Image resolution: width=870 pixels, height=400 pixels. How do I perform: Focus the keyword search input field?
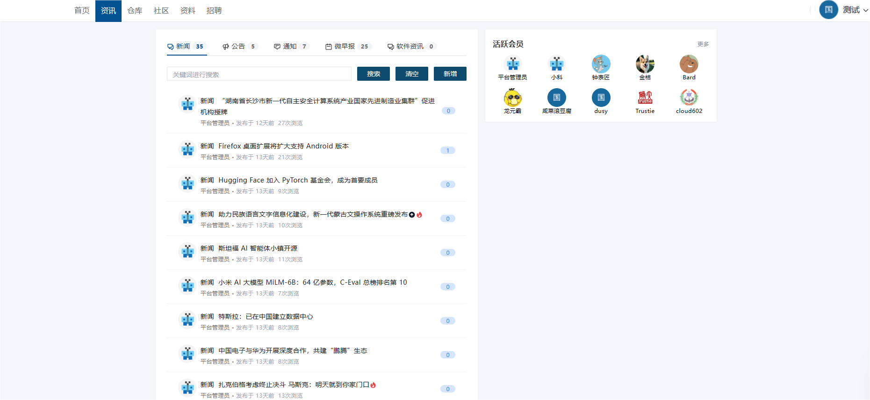(x=259, y=74)
